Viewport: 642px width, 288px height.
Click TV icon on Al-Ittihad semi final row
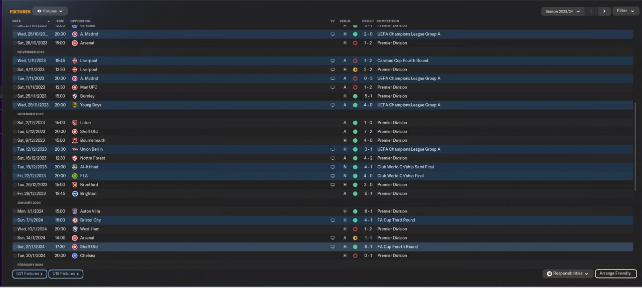[x=332, y=167]
